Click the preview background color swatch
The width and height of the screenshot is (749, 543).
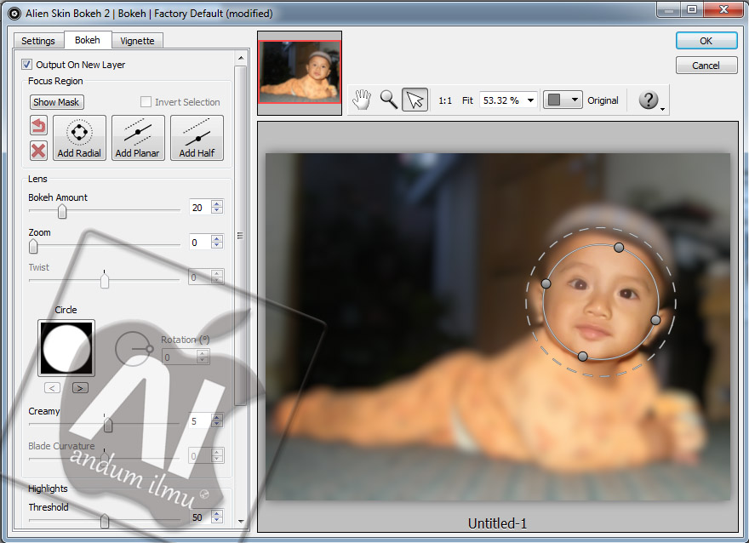tap(554, 100)
